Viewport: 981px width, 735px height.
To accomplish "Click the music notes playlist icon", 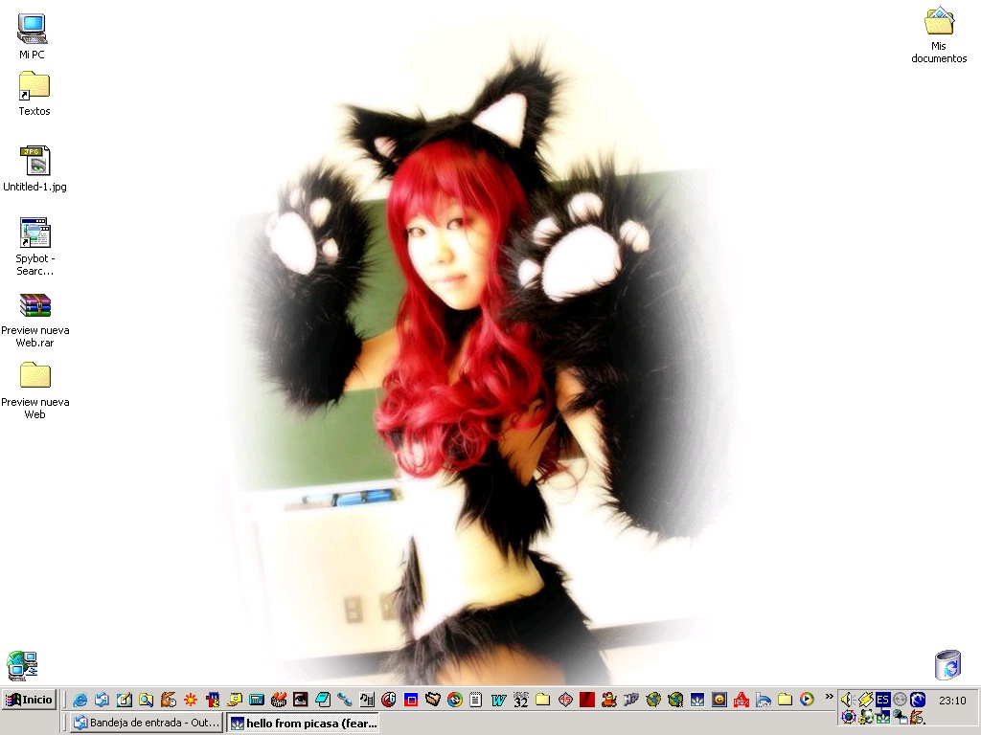I will pos(367,700).
